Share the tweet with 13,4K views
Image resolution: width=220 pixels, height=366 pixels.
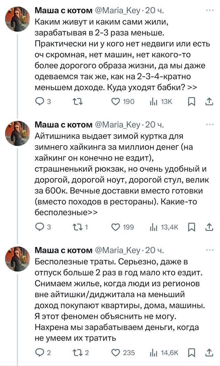[209, 227]
